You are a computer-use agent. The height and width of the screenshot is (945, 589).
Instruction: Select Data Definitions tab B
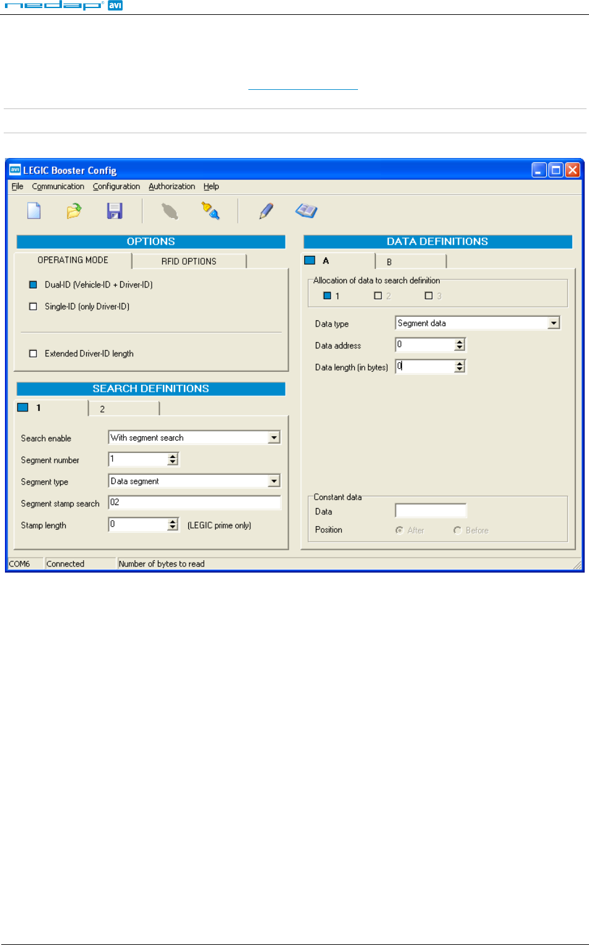point(411,262)
